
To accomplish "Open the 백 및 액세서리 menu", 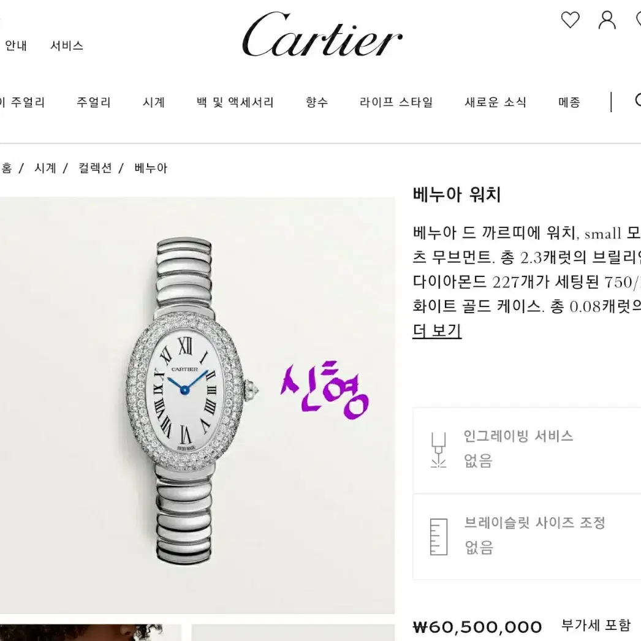I will [x=235, y=102].
